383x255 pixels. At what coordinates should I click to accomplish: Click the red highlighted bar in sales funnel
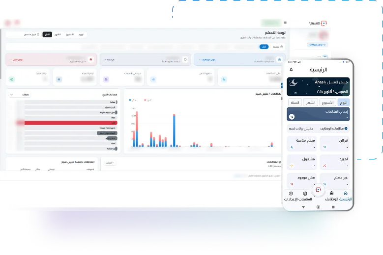(x=71, y=123)
